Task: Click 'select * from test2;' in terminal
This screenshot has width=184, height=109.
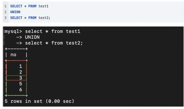Action: coord(54,43)
